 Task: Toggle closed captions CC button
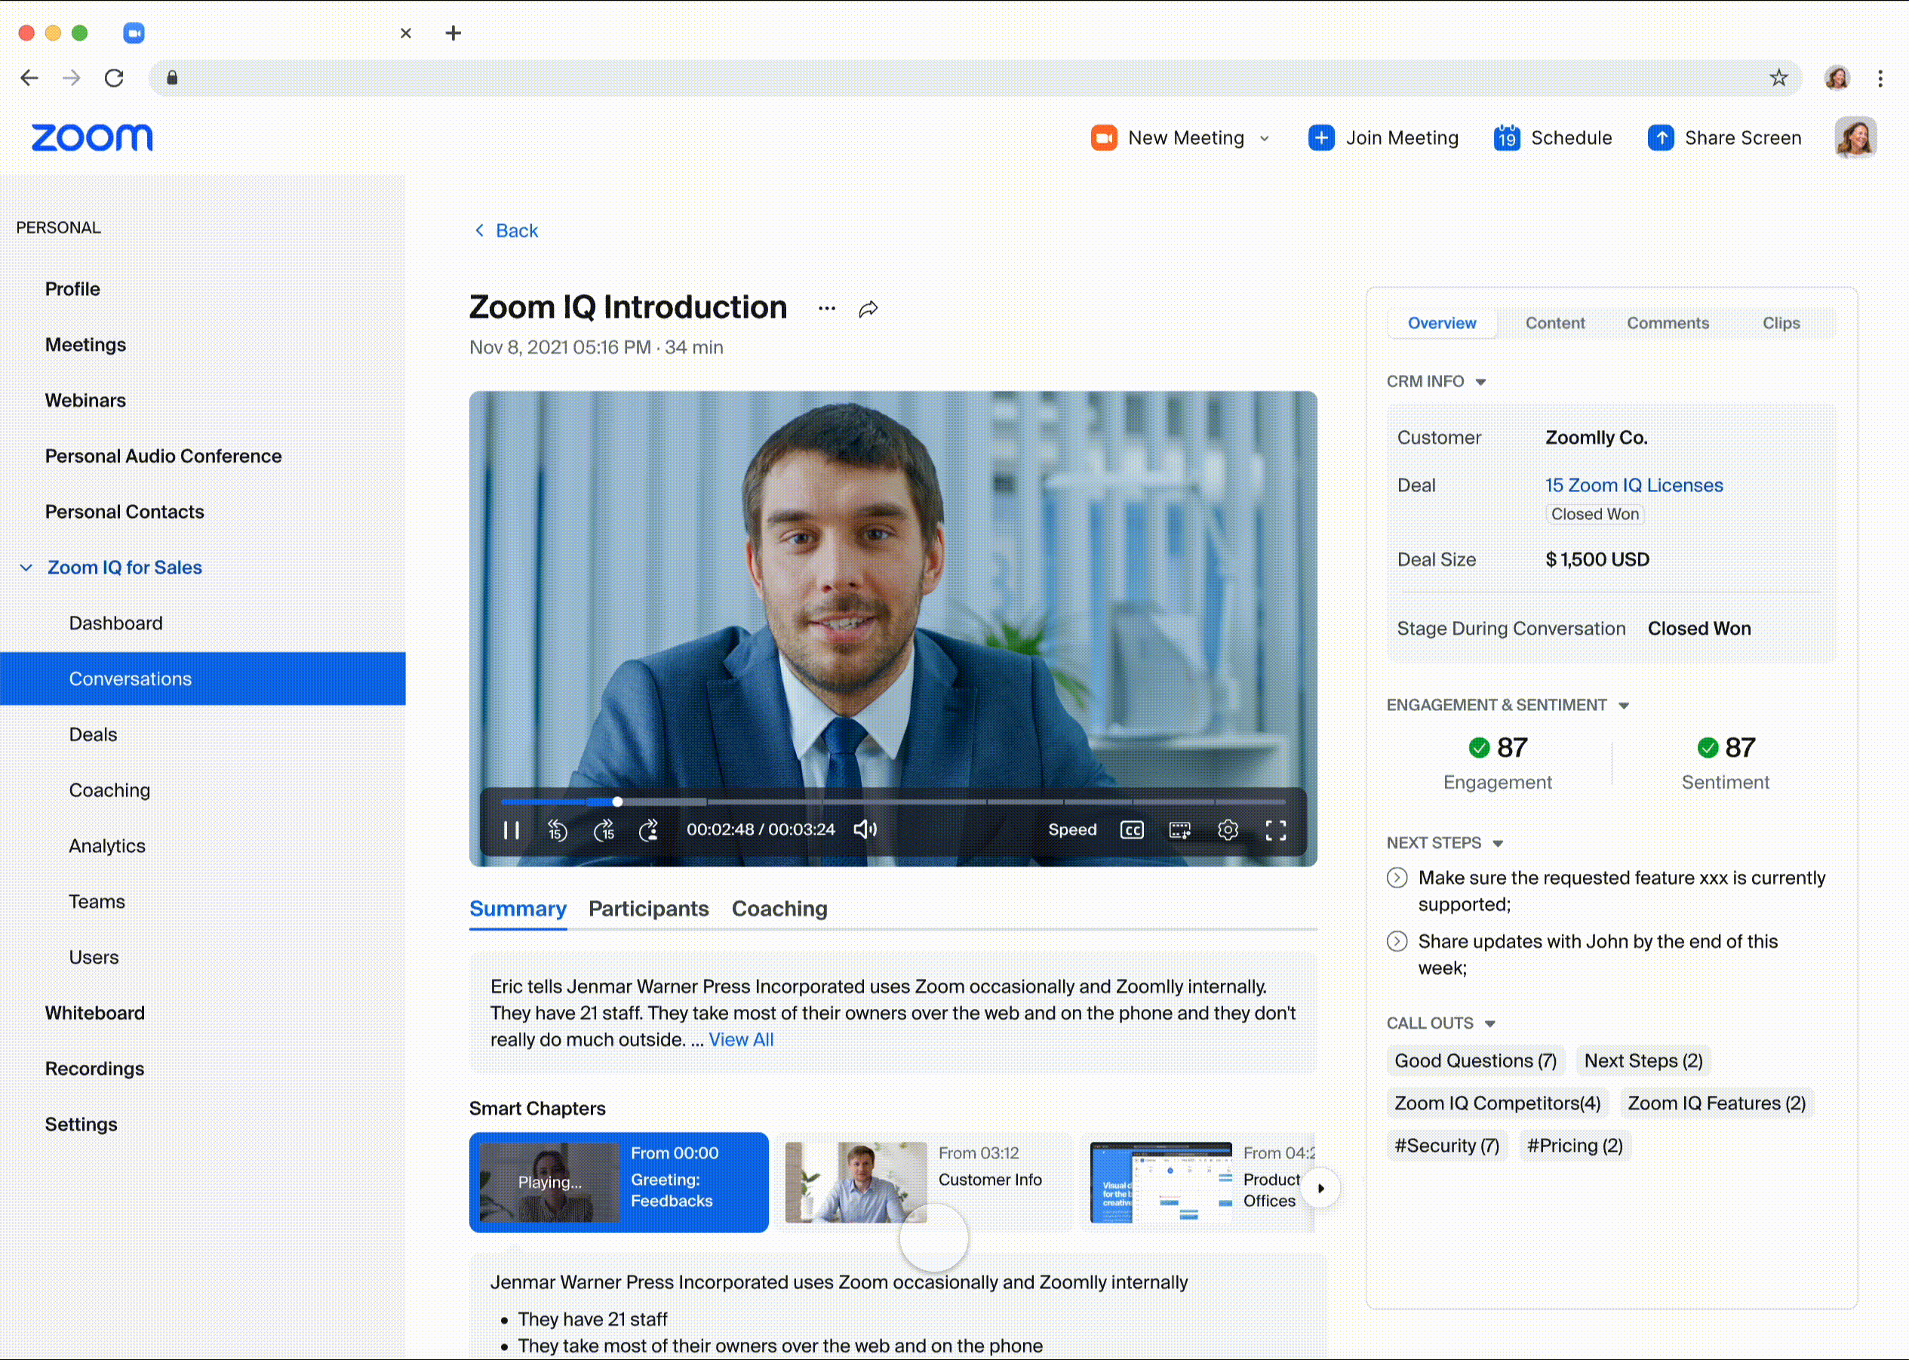[1131, 830]
